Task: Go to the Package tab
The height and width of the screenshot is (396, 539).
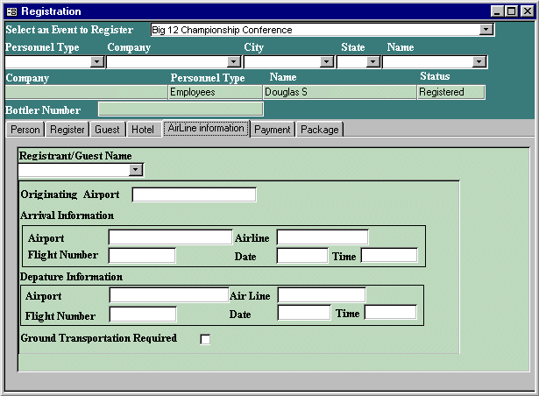Action: [320, 130]
